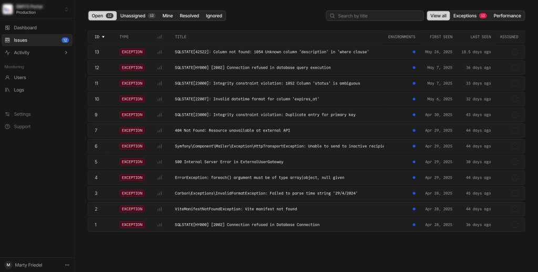This screenshot has width=538, height=272.
Task: Click the chart icon in issue 10 row
Action: [160, 99]
